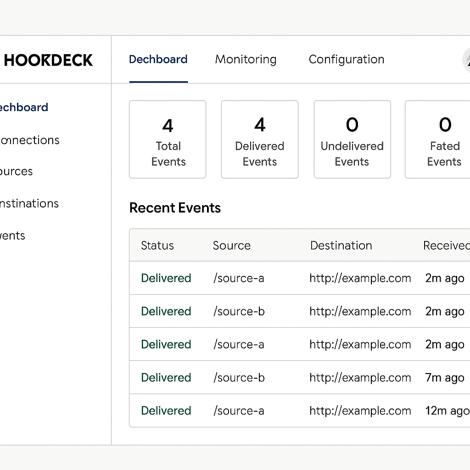The height and width of the screenshot is (470, 470).
Task: Open Events in the sidebar
Action: [x=13, y=236]
